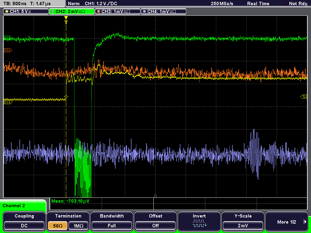Click the Channel 2 menu title
The image size is (311, 233).
tap(14, 206)
